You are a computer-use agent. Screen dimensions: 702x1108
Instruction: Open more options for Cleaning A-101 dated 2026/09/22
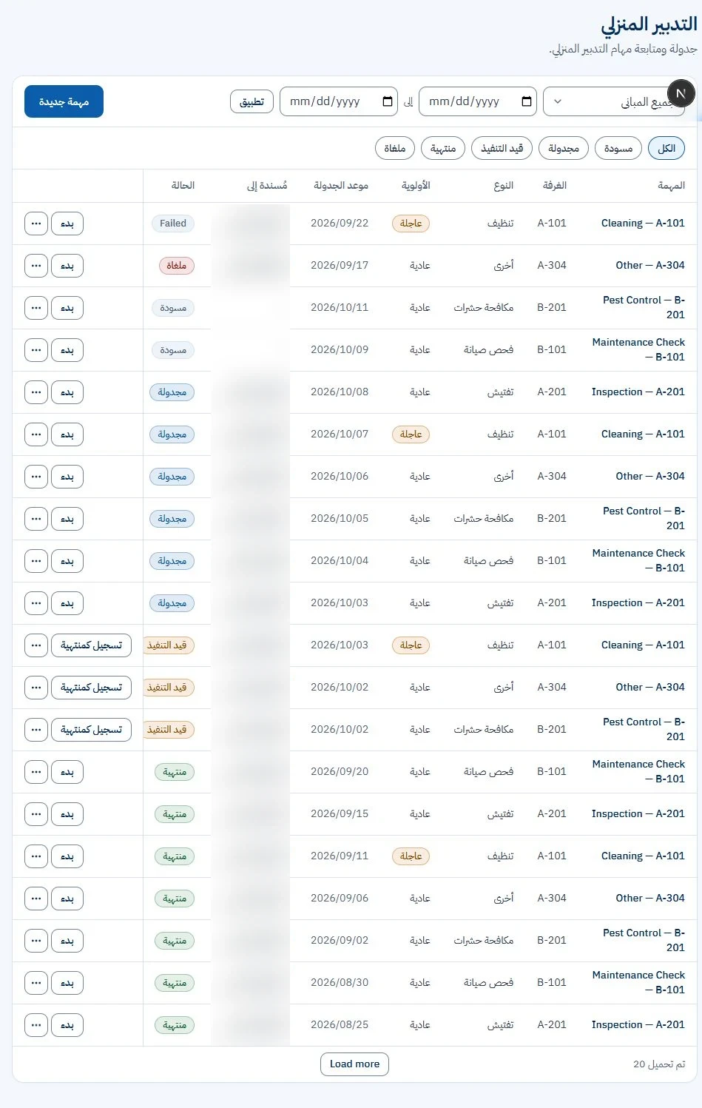click(x=36, y=224)
